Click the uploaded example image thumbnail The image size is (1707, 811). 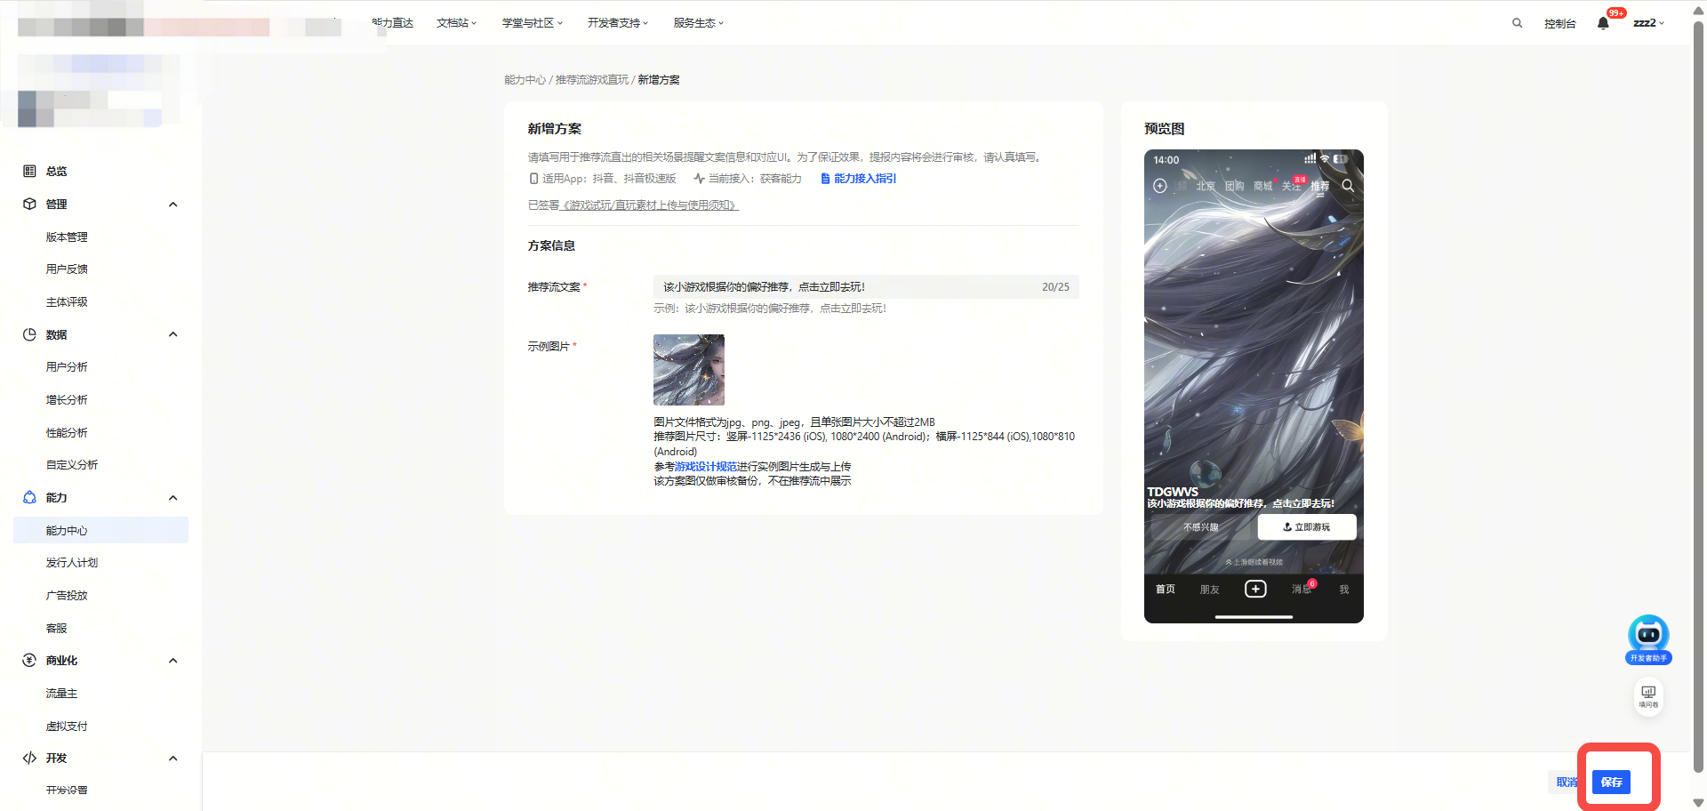[x=689, y=370]
